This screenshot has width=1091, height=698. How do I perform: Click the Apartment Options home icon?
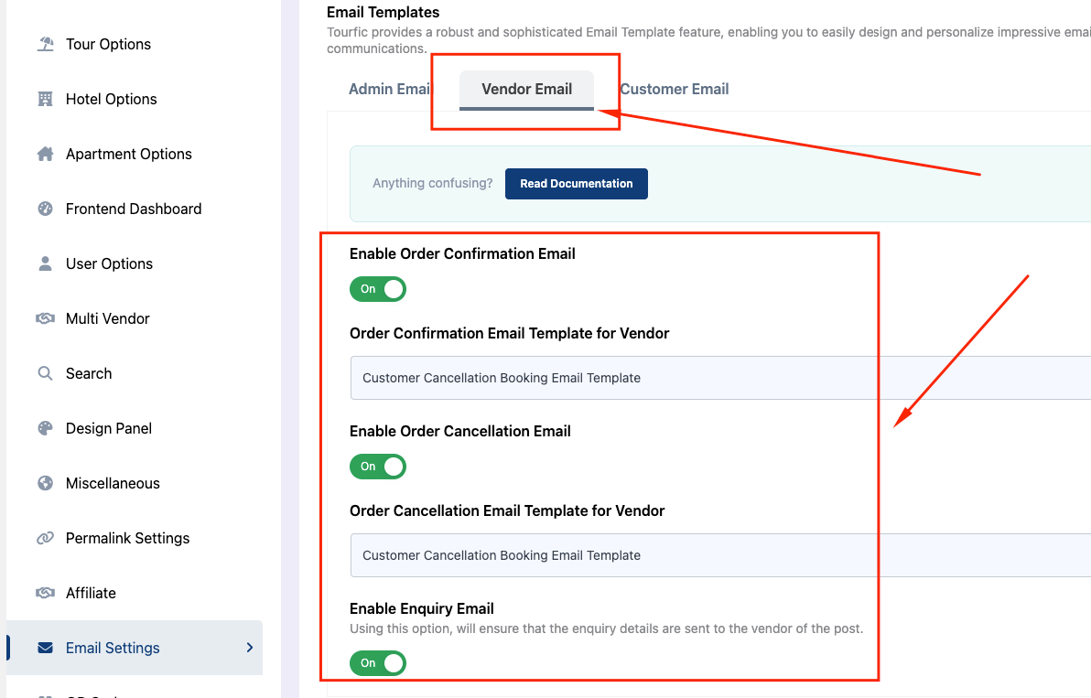pyautogui.click(x=45, y=153)
